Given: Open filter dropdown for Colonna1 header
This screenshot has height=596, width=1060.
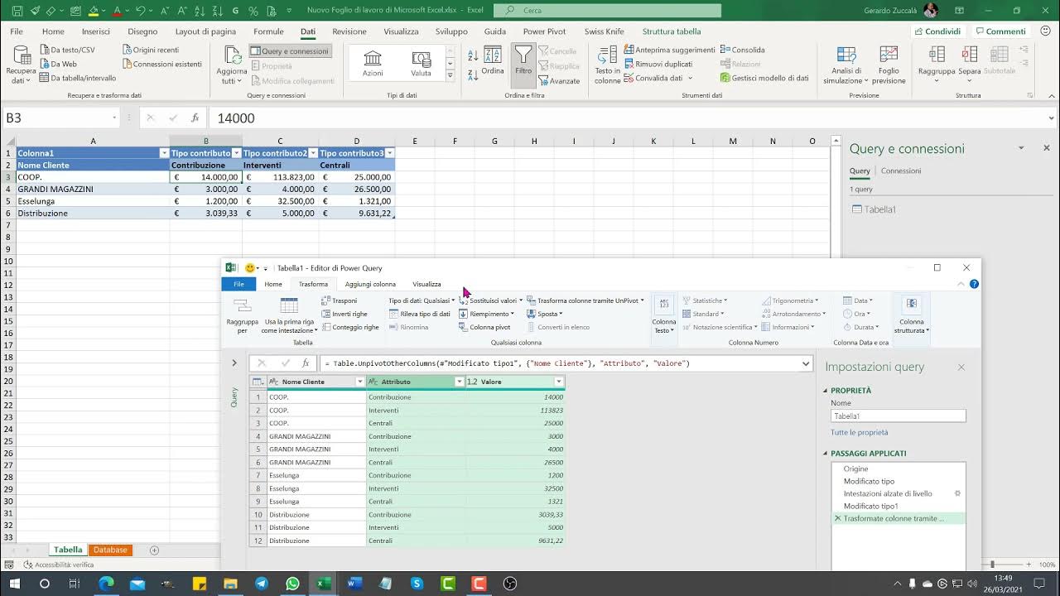Looking at the screenshot, I should click(x=164, y=153).
